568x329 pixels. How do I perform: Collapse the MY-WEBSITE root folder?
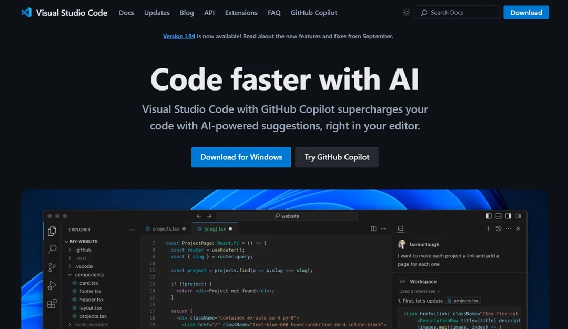pyautogui.click(x=67, y=241)
